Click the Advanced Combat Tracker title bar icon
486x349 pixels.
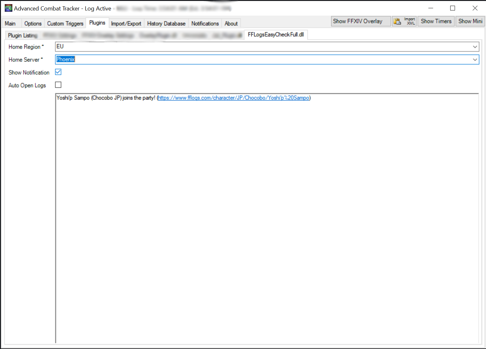[x=9, y=8]
